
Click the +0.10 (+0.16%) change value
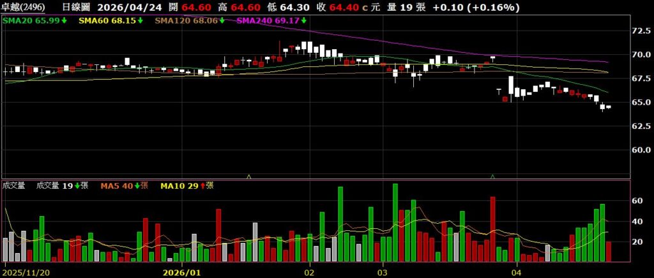click(x=485, y=8)
